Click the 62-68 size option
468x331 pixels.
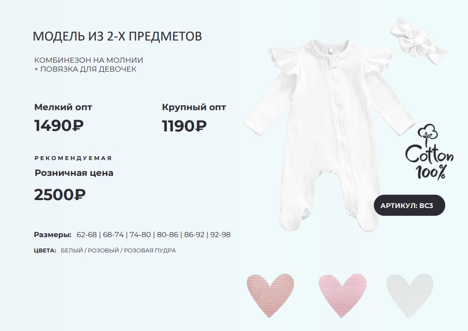coord(87,235)
